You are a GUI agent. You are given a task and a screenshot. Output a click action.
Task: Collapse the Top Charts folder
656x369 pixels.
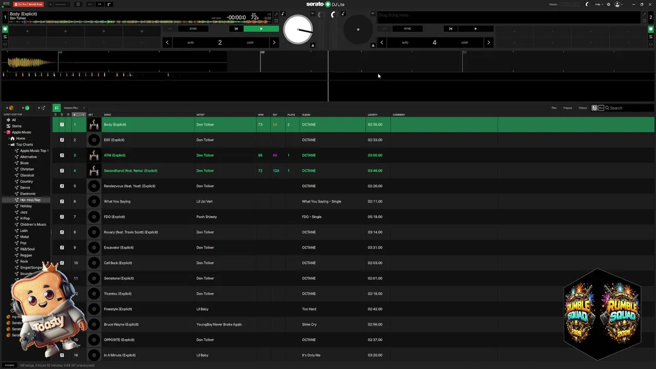click(9, 145)
